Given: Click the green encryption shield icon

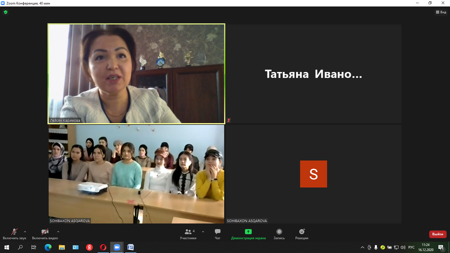Looking at the screenshot, I should pyautogui.click(x=6, y=12).
